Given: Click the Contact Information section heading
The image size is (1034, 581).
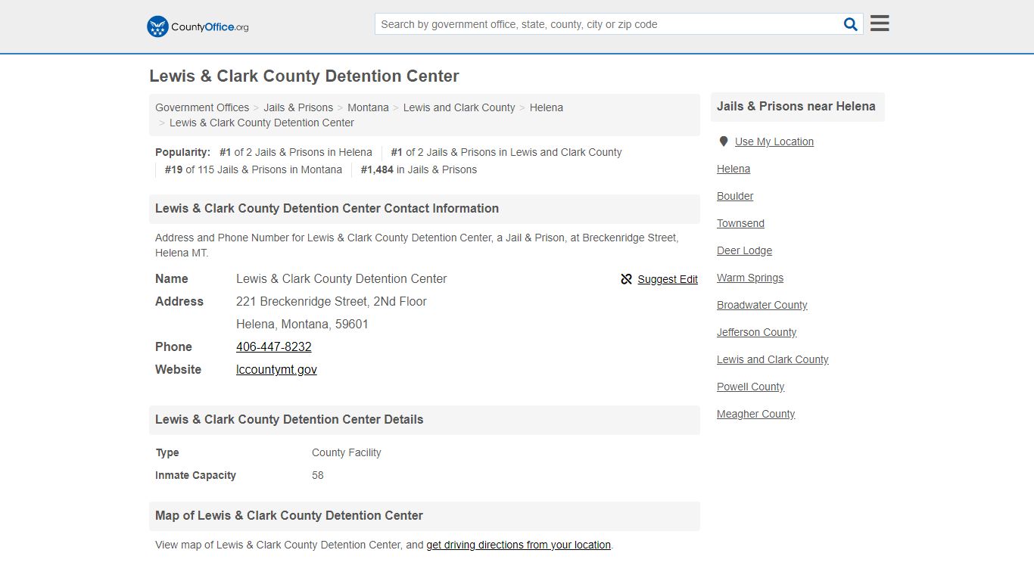Looking at the screenshot, I should click(327, 209).
